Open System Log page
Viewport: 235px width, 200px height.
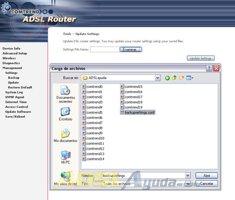pyautogui.click(x=14, y=92)
